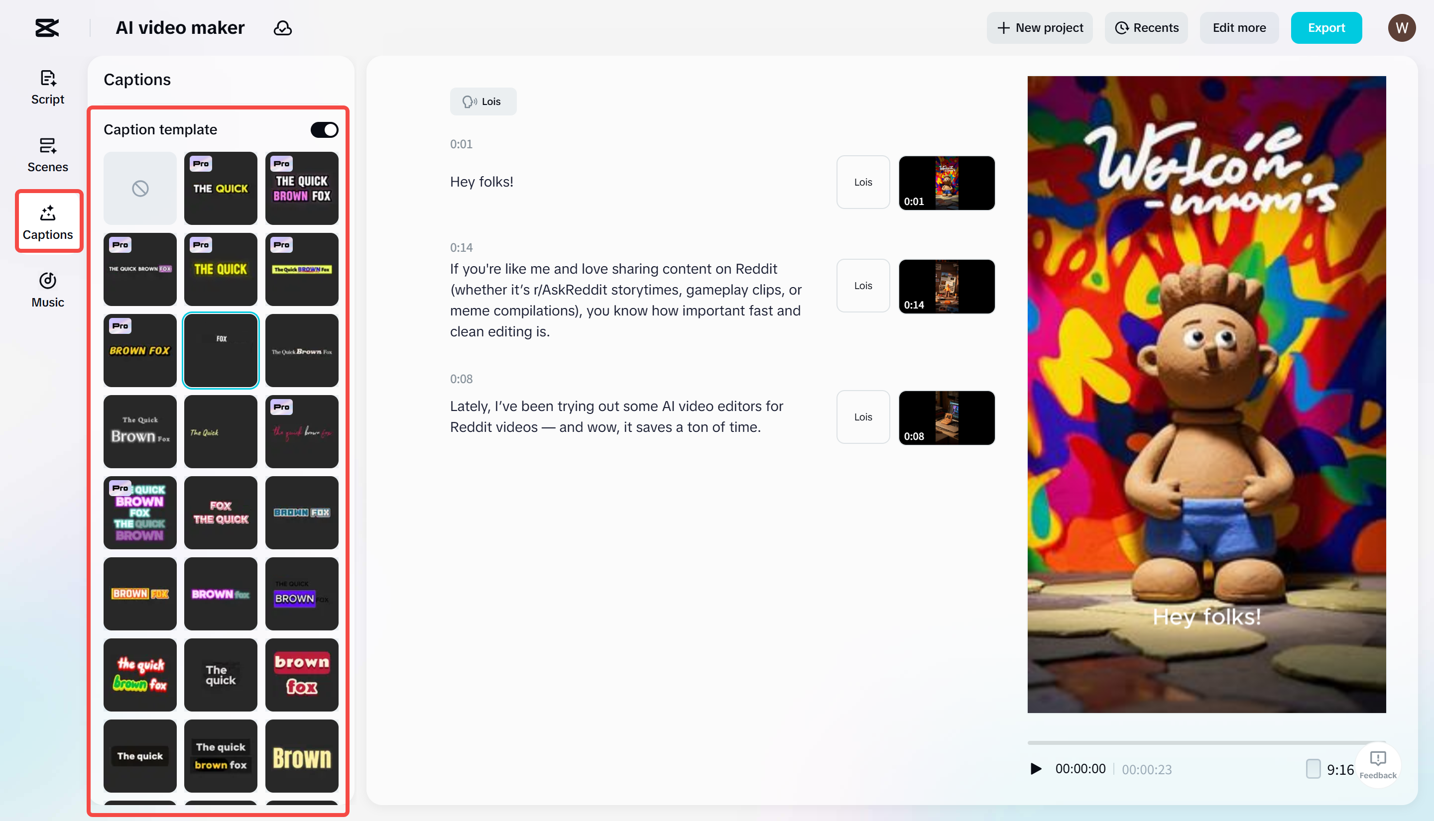Toggle off the Caption template switch
Image resolution: width=1434 pixels, height=821 pixels.
pyautogui.click(x=324, y=129)
